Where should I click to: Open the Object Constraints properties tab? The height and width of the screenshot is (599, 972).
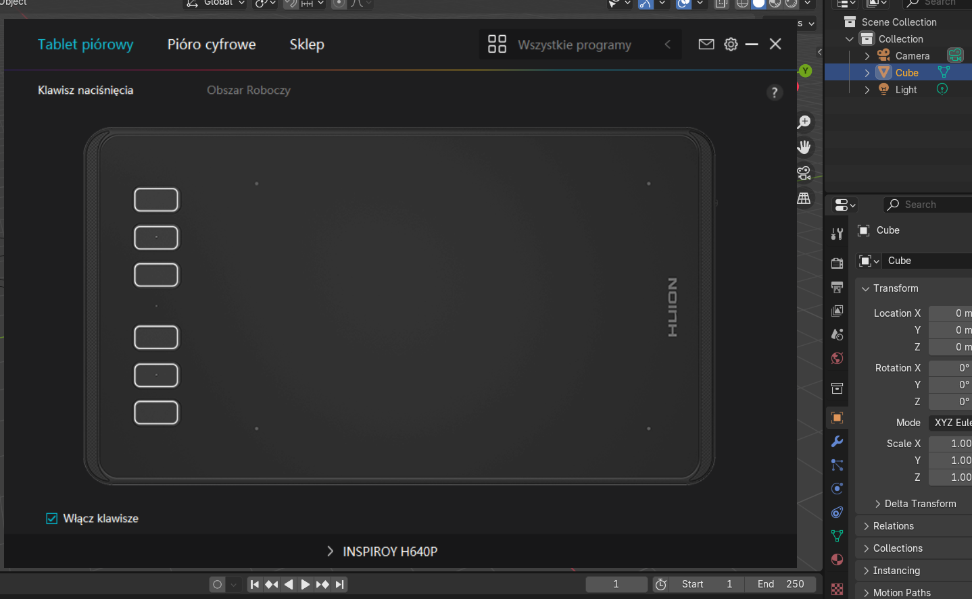coord(837,512)
